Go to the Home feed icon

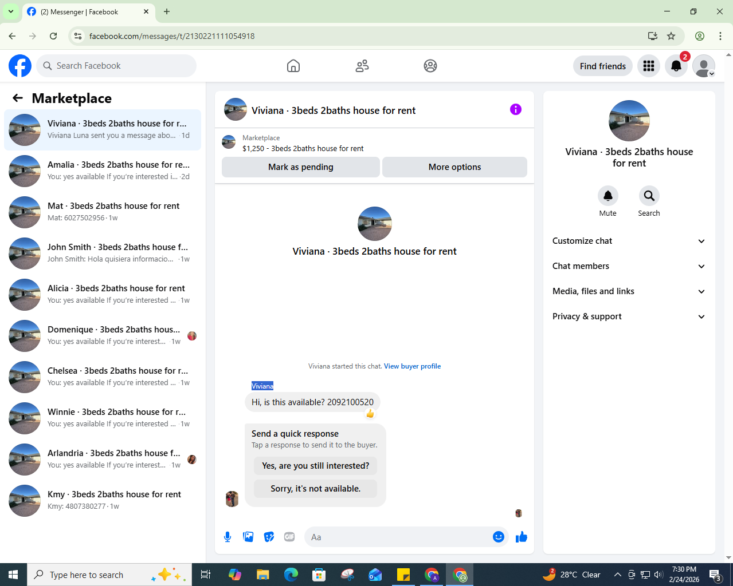(293, 66)
